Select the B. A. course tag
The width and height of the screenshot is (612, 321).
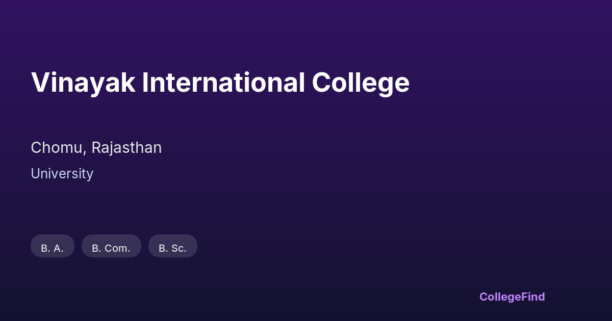tap(52, 247)
